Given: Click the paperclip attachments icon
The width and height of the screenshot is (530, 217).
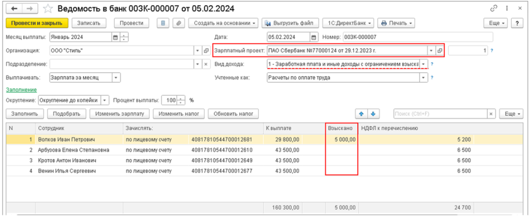Looking at the screenshot, I should pos(178,23).
